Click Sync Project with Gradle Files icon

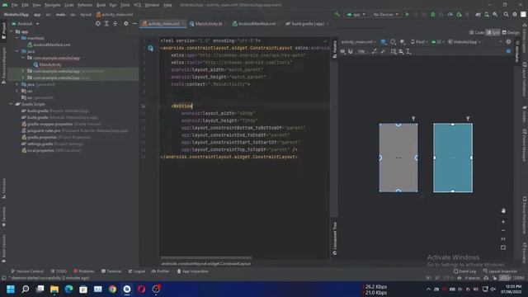(478, 15)
